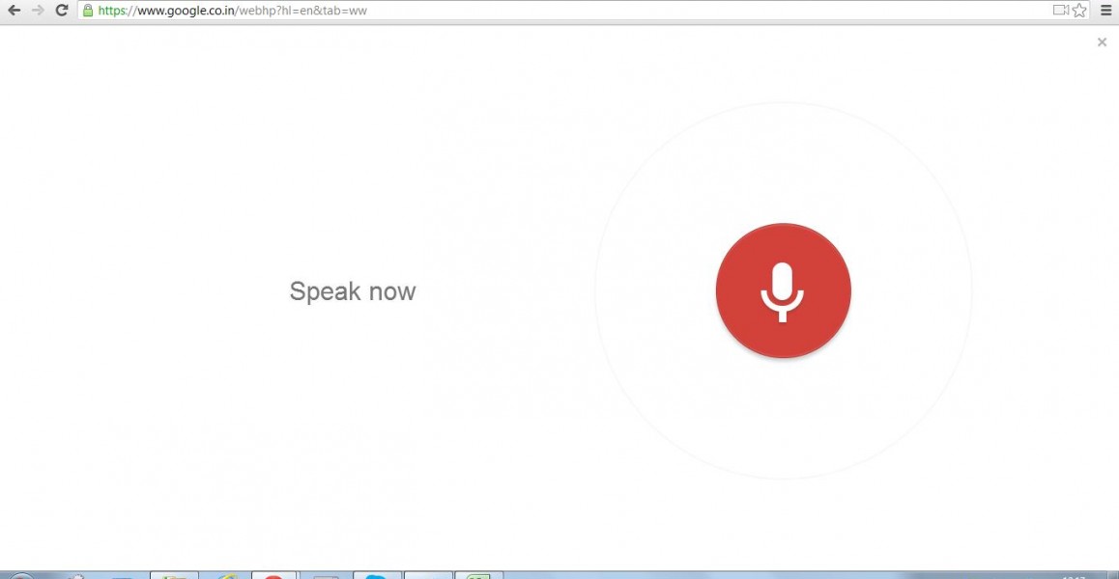This screenshot has width=1119, height=579.
Task: Click the taskbar button right of Skype
Action: (x=428, y=576)
